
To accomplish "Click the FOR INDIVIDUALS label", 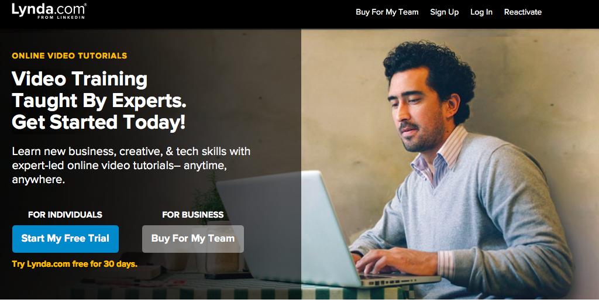I will (66, 215).
